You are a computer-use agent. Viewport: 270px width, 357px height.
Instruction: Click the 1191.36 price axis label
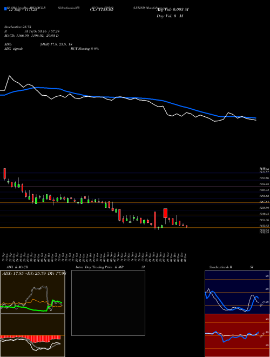pos(264,220)
